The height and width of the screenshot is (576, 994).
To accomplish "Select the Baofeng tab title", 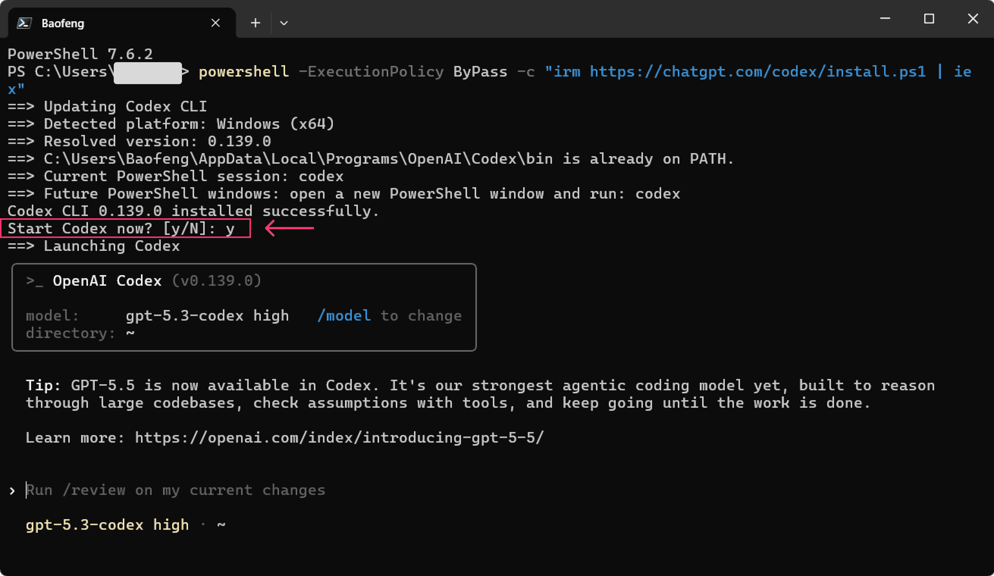I will coord(63,23).
